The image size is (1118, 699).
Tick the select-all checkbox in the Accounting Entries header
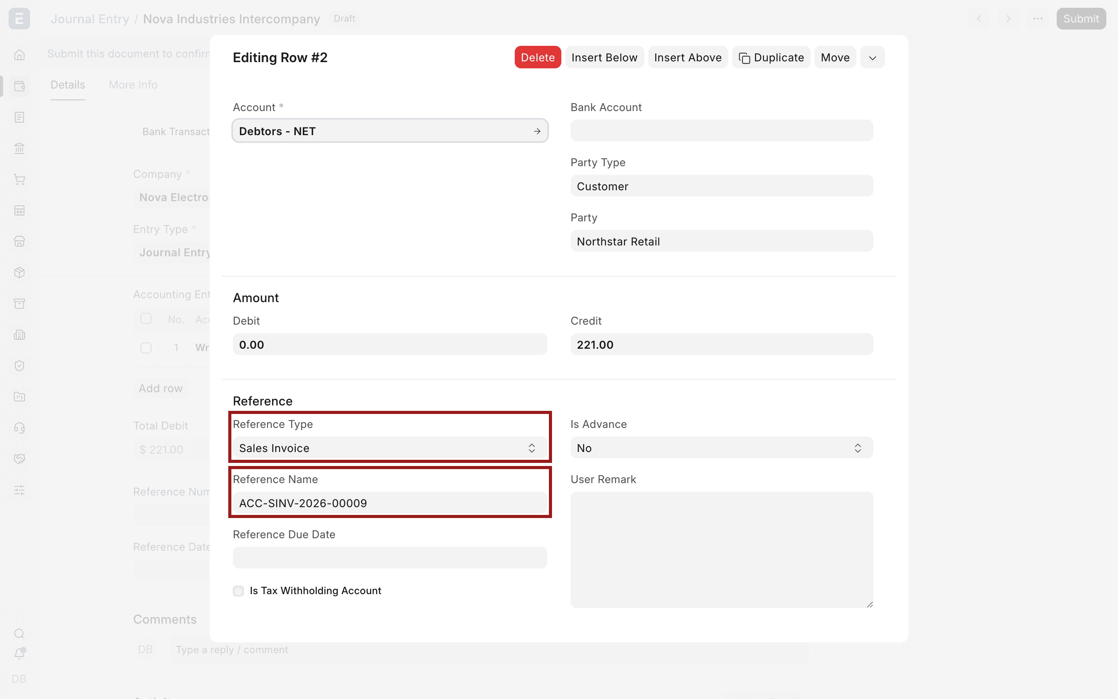[146, 318]
